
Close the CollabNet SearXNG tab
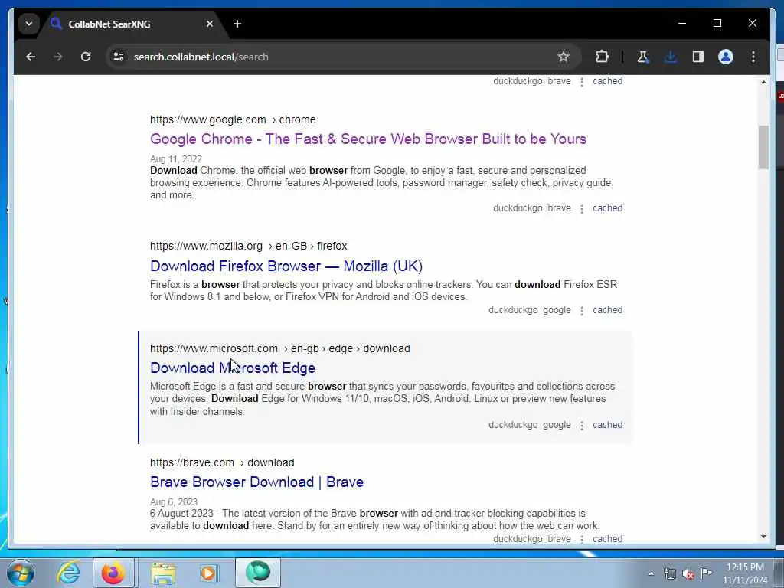pyautogui.click(x=210, y=24)
